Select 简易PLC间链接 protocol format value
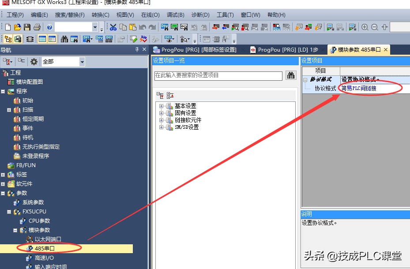Screen dimensions: 410x269 click(359, 88)
